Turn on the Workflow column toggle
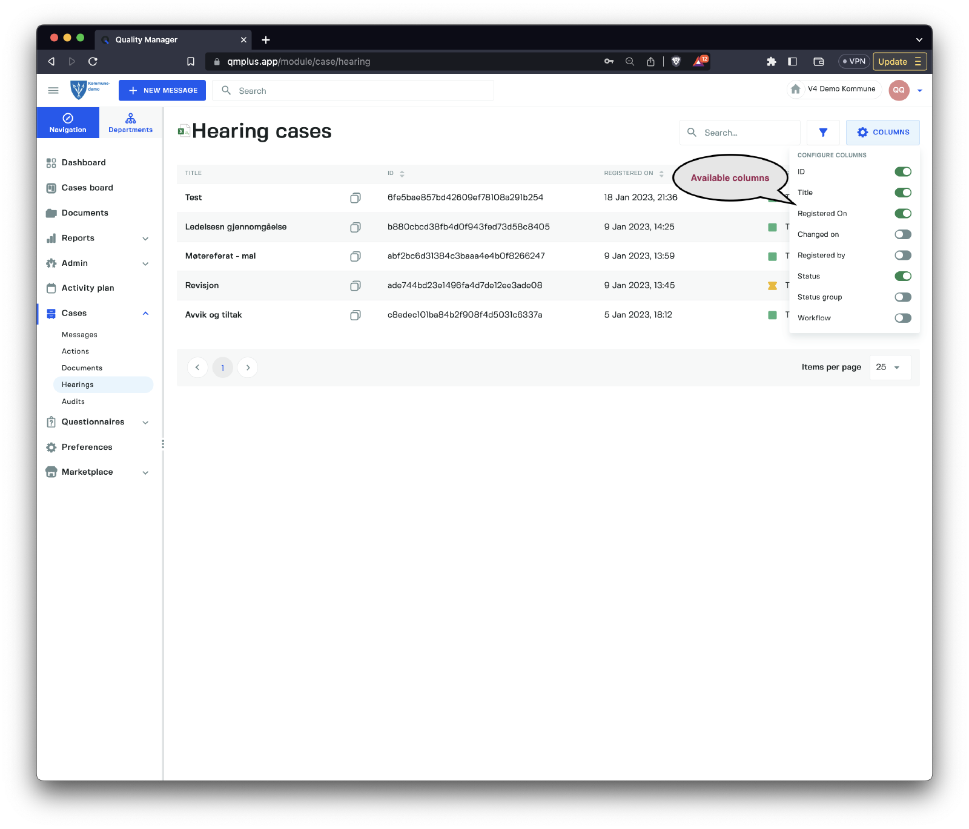Image resolution: width=969 pixels, height=829 pixels. pos(902,318)
